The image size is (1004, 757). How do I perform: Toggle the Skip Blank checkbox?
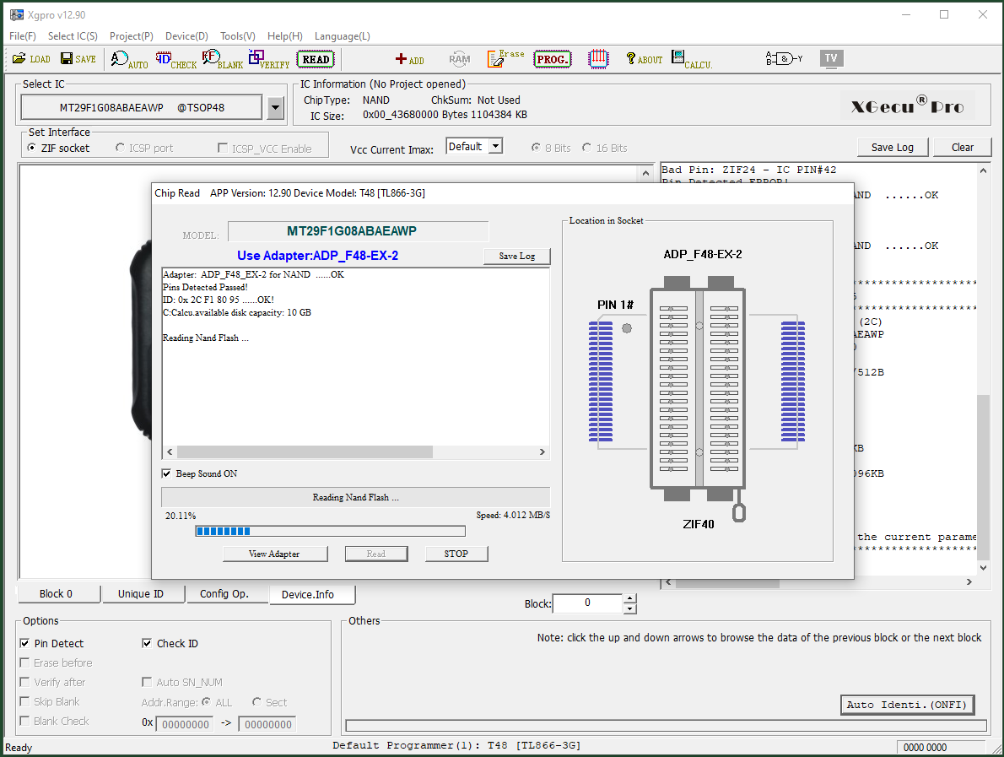click(x=24, y=701)
